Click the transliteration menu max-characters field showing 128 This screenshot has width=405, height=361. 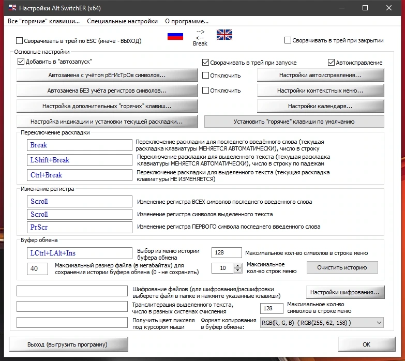272,308
